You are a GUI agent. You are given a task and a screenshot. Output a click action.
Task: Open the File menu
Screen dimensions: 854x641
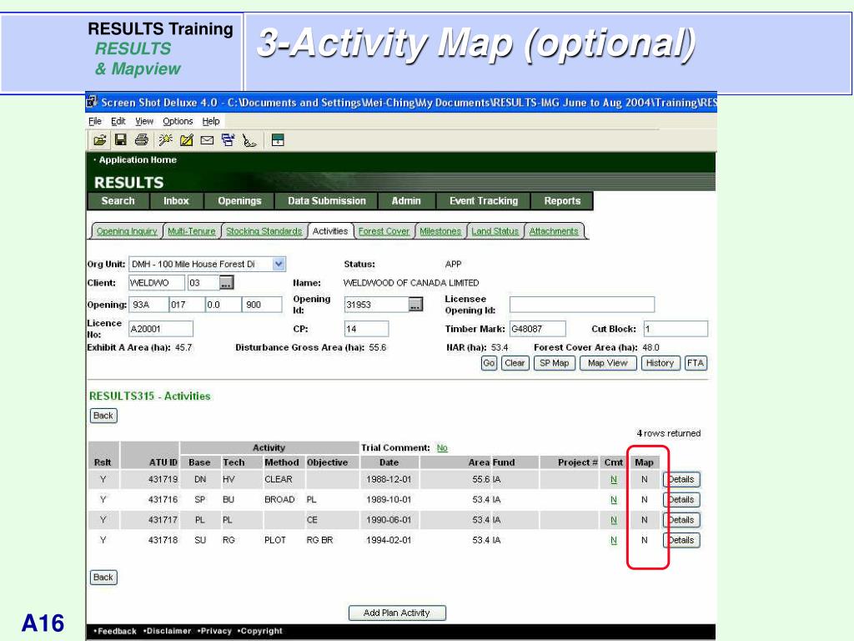tap(95, 121)
